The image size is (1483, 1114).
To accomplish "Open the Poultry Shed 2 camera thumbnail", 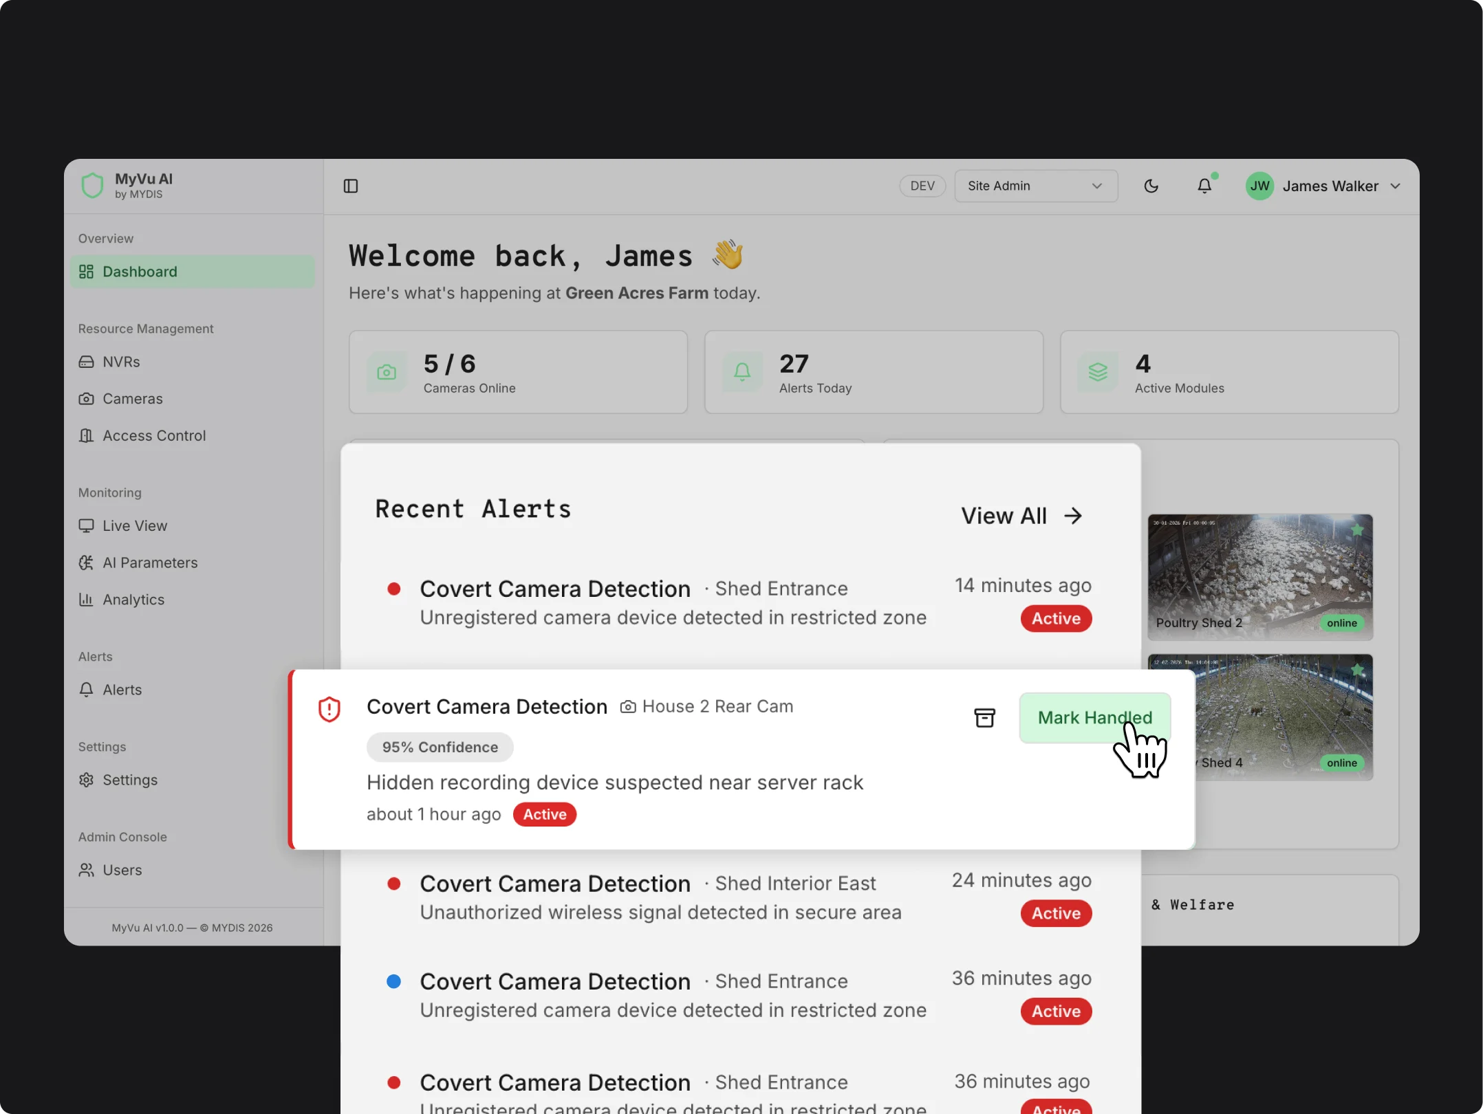I will click(x=1259, y=576).
